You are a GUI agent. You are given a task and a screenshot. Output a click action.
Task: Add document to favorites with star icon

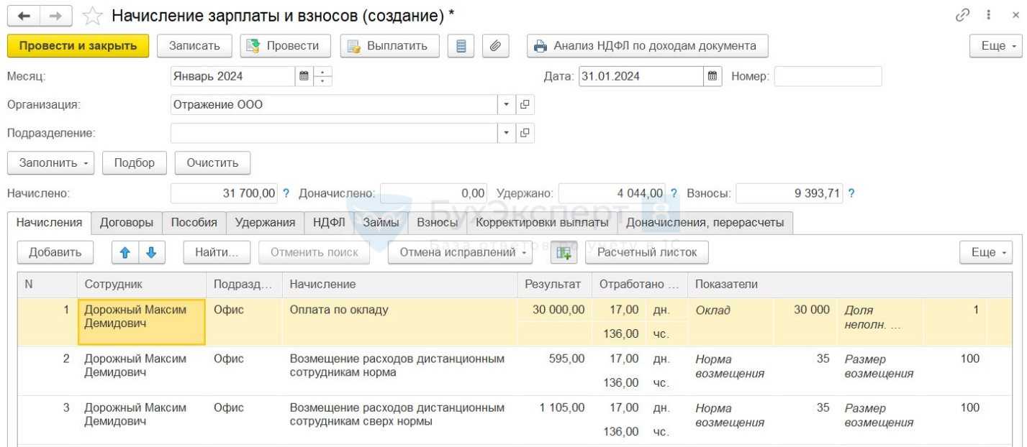point(93,15)
